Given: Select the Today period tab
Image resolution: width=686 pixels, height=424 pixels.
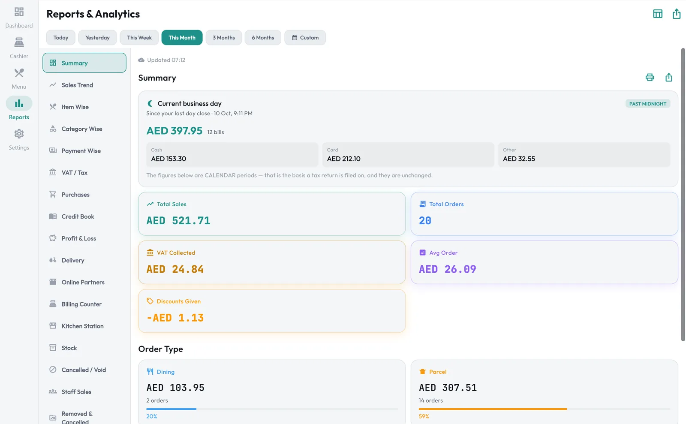Looking at the screenshot, I should pyautogui.click(x=61, y=38).
